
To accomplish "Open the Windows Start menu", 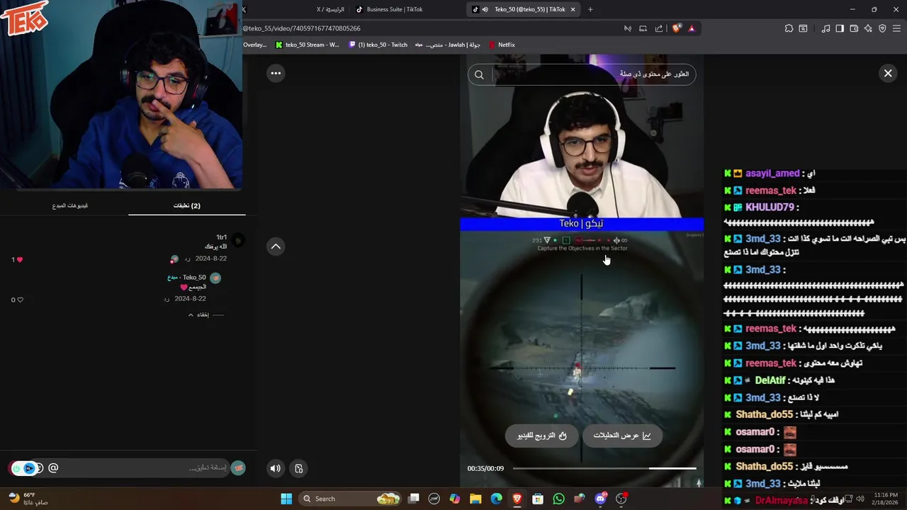I will pos(286,499).
